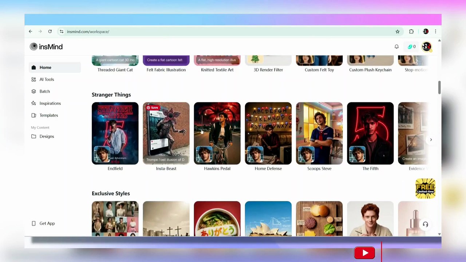
Task: Open the ramen bowl style thumbnail
Action: click(x=217, y=218)
